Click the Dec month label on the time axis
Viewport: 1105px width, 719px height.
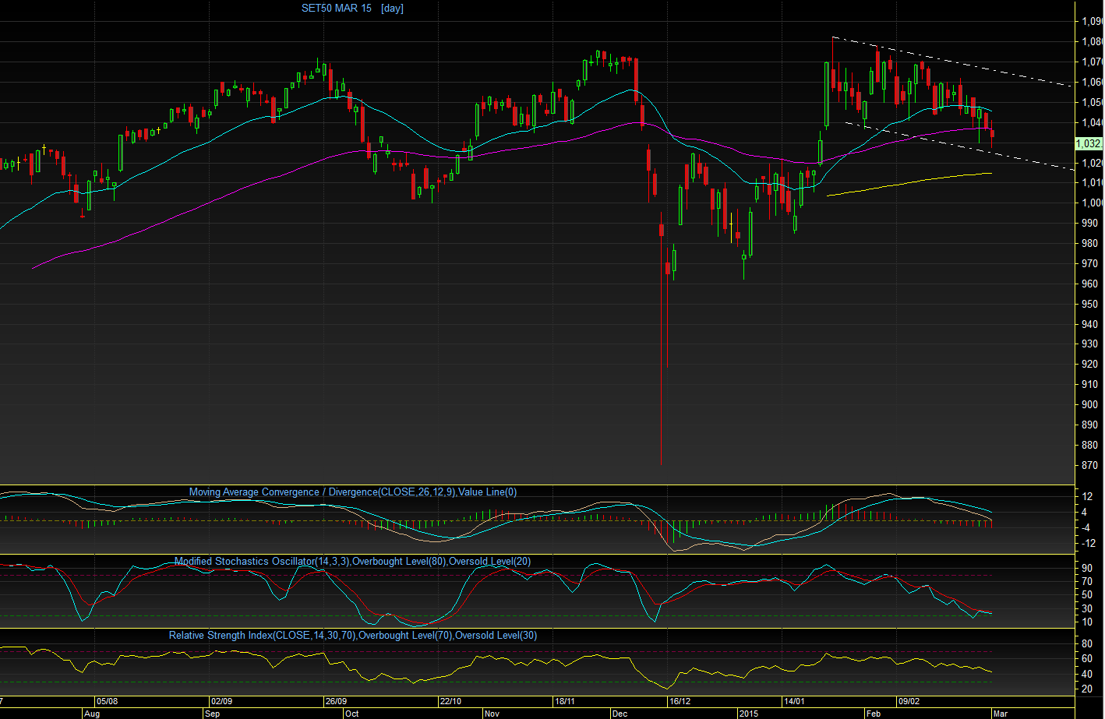point(620,714)
